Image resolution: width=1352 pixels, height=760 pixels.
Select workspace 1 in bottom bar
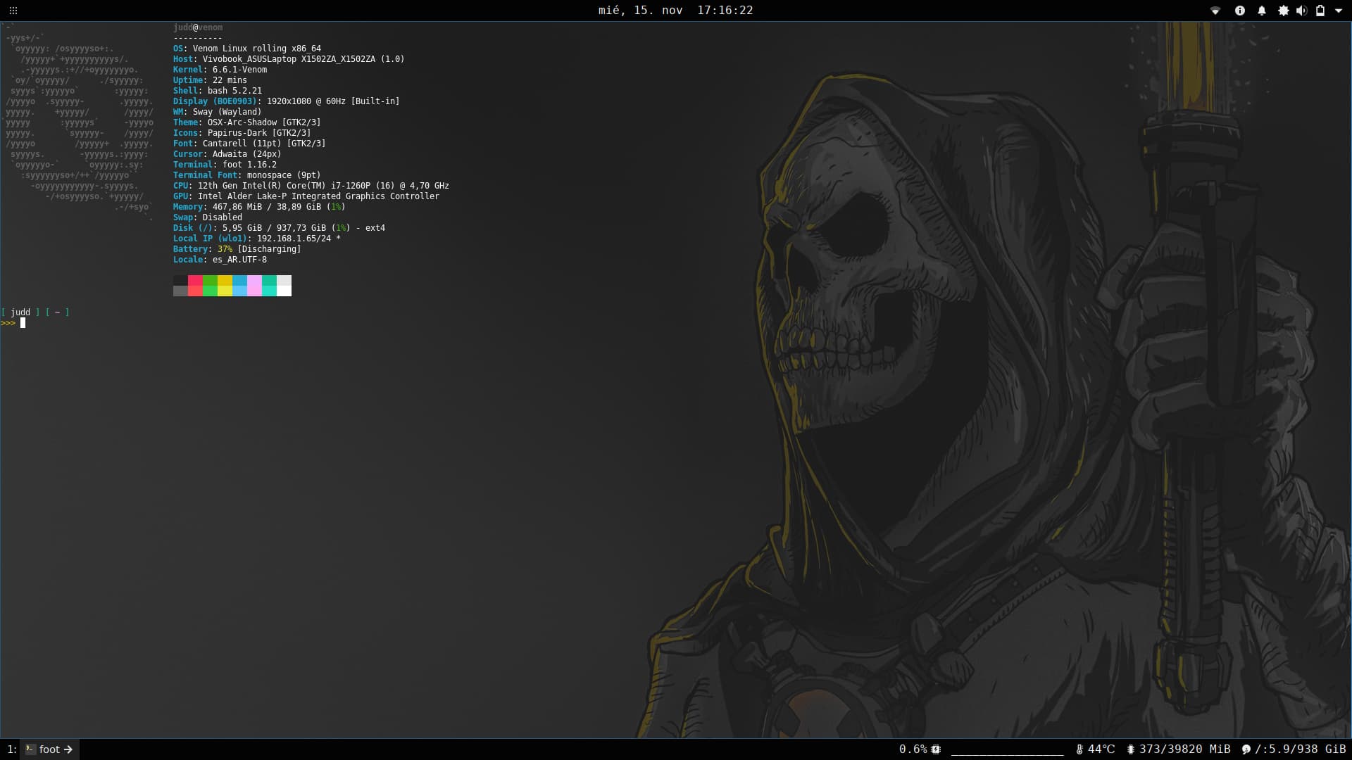point(11,749)
